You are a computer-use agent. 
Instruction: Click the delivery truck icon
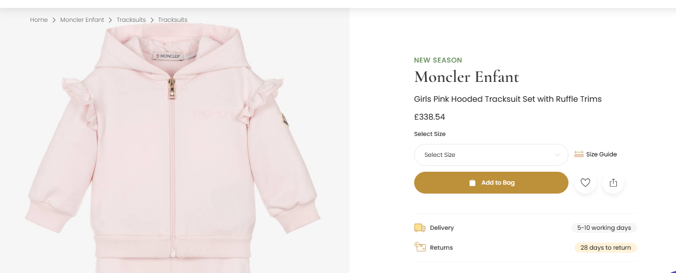(420, 228)
